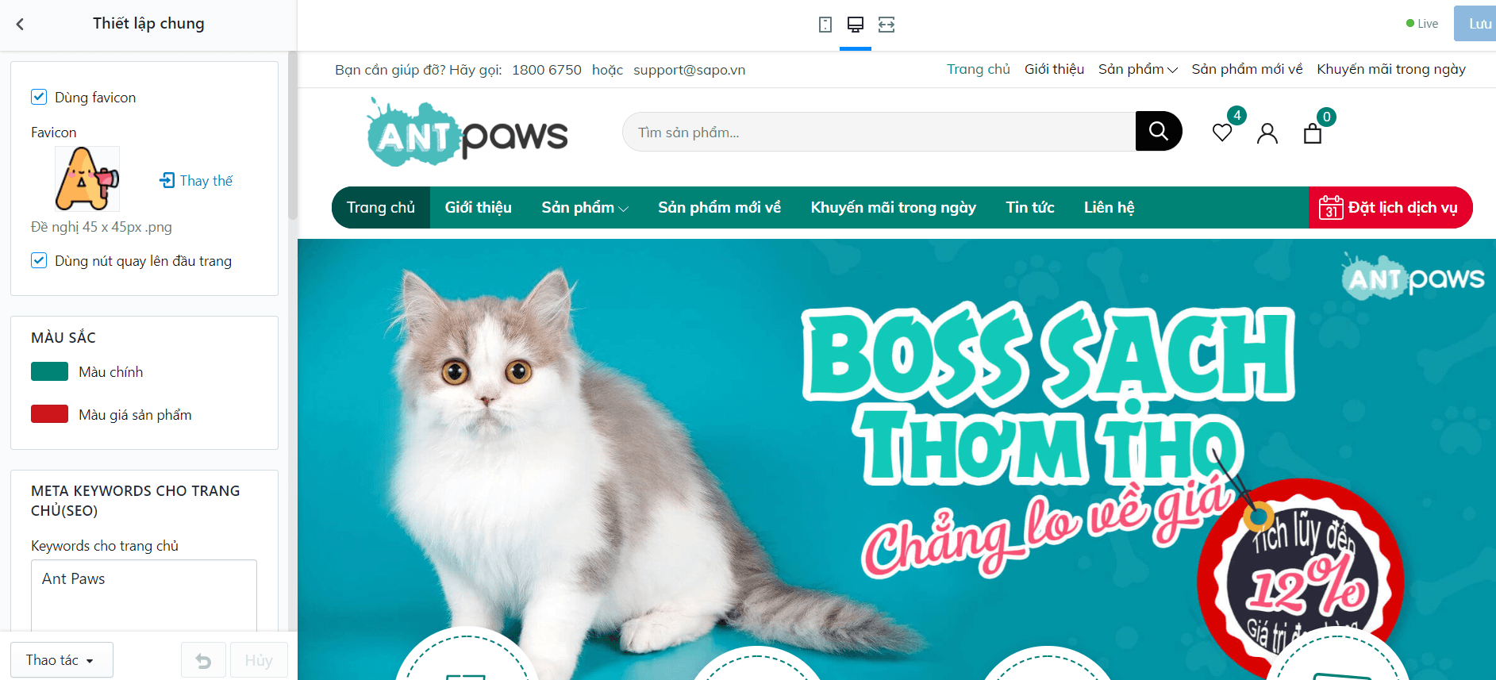Open Màu chính color swatch
This screenshot has width=1496, height=680.
[49, 371]
